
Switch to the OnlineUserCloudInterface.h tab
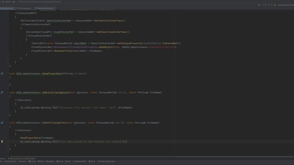click(x=45, y=8)
